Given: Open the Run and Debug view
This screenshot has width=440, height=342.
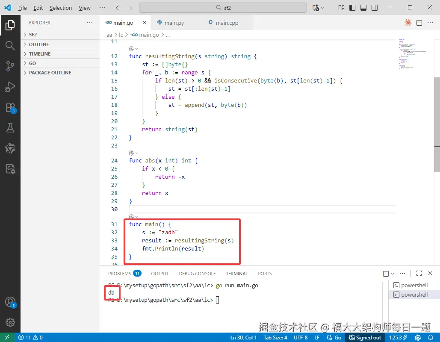Looking at the screenshot, I should tap(10, 87).
